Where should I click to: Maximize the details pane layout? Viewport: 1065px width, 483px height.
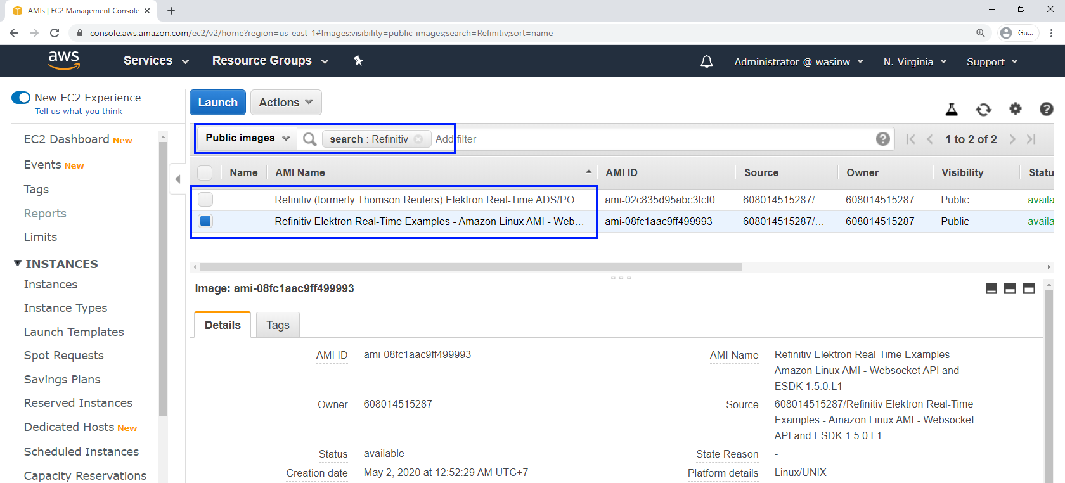(x=1029, y=288)
